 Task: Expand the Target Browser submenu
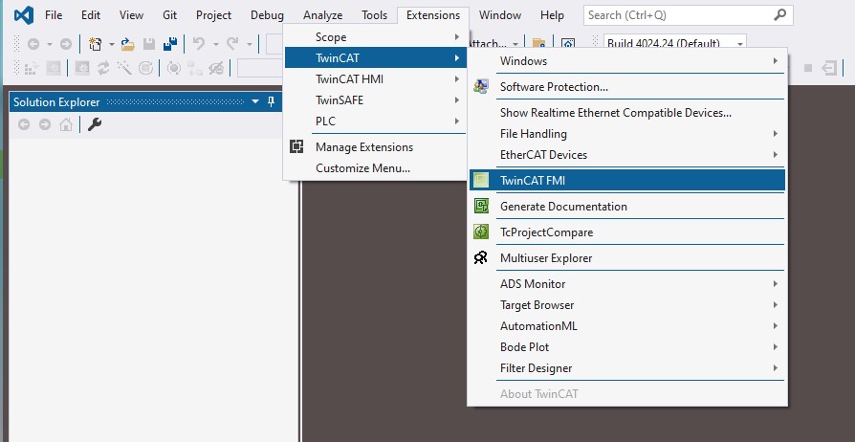pos(627,304)
